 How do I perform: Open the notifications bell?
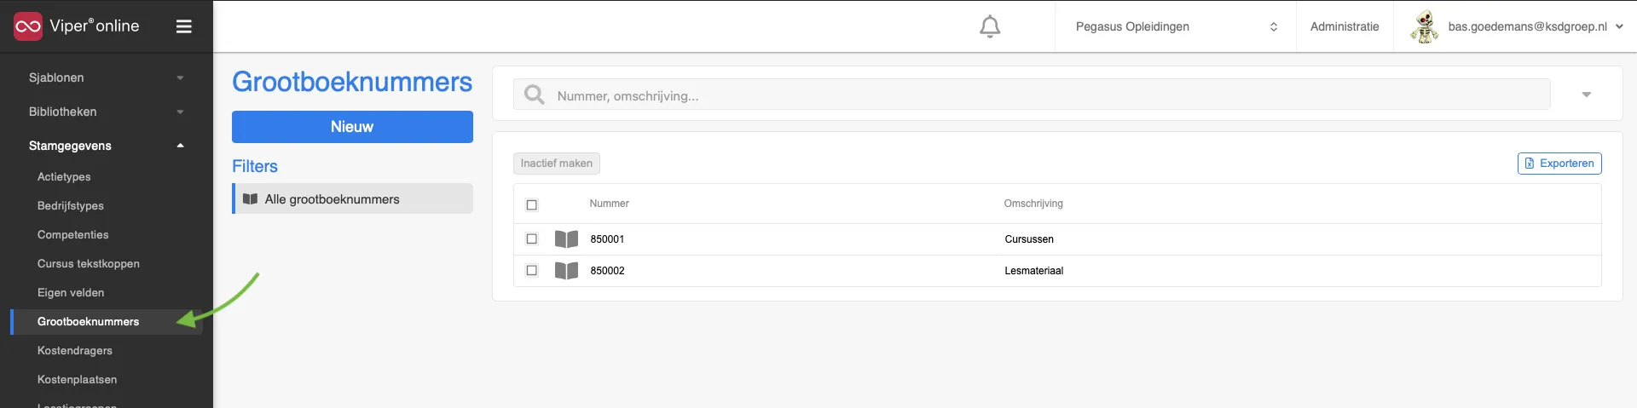pyautogui.click(x=990, y=26)
